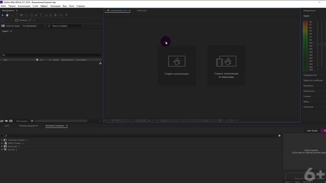Sort project by Размер column
Viewport: 326px width, 183px height.
[56, 60]
